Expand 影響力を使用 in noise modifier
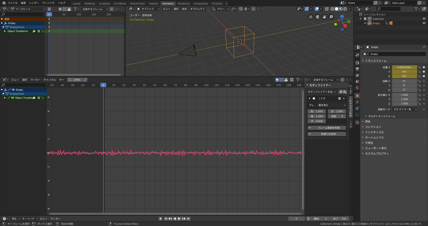Viewport: 428px width, 226px height. coord(327,134)
